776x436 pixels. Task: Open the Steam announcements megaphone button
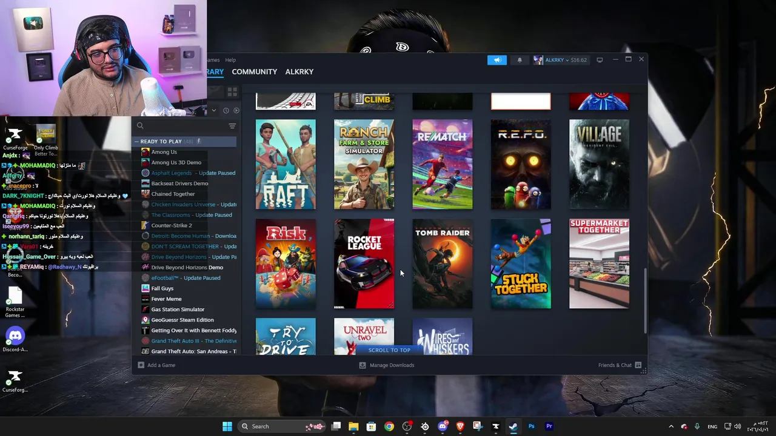(497, 60)
